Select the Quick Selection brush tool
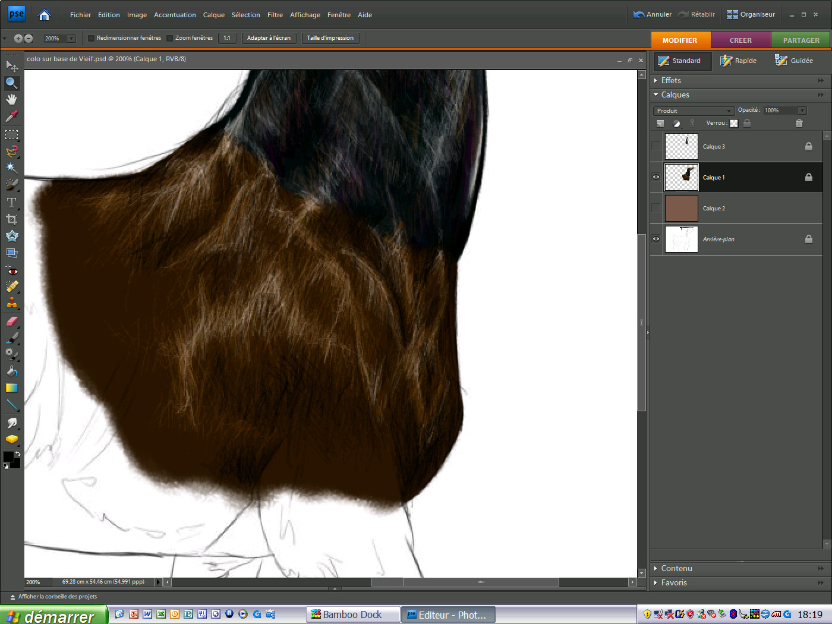Image resolution: width=832 pixels, height=624 pixels. 11,185
